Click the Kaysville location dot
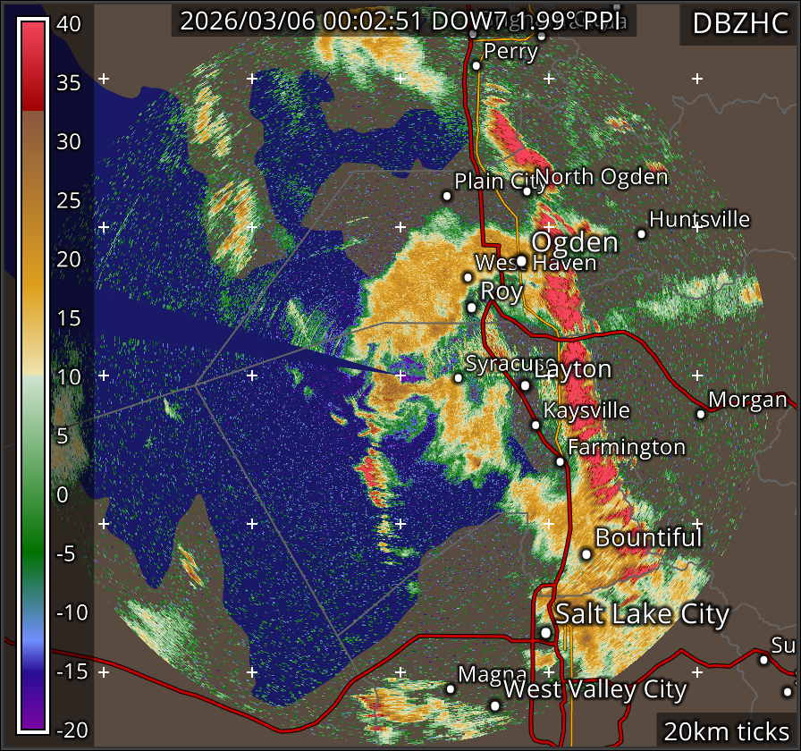The width and height of the screenshot is (801, 751). pyautogui.click(x=535, y=424)
